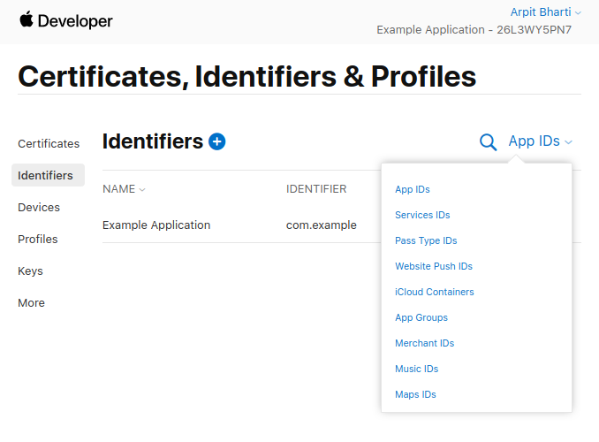Image resolution: width=599 pixels, height=442 pixels.
Task: Click the IDENTIFIER column header
Action: [316, 189]
